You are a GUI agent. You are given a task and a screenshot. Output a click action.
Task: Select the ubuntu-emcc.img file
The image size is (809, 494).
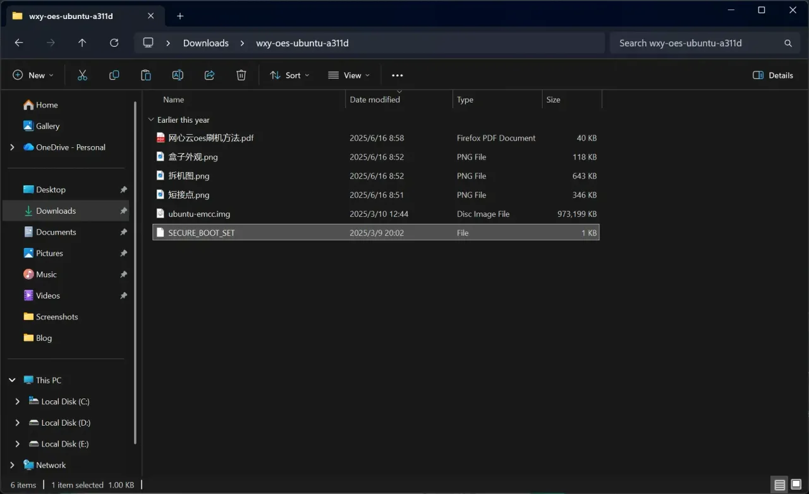376,214
